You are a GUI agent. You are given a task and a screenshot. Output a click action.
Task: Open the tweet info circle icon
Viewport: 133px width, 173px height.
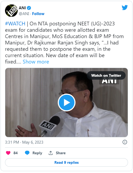[125, 142]
